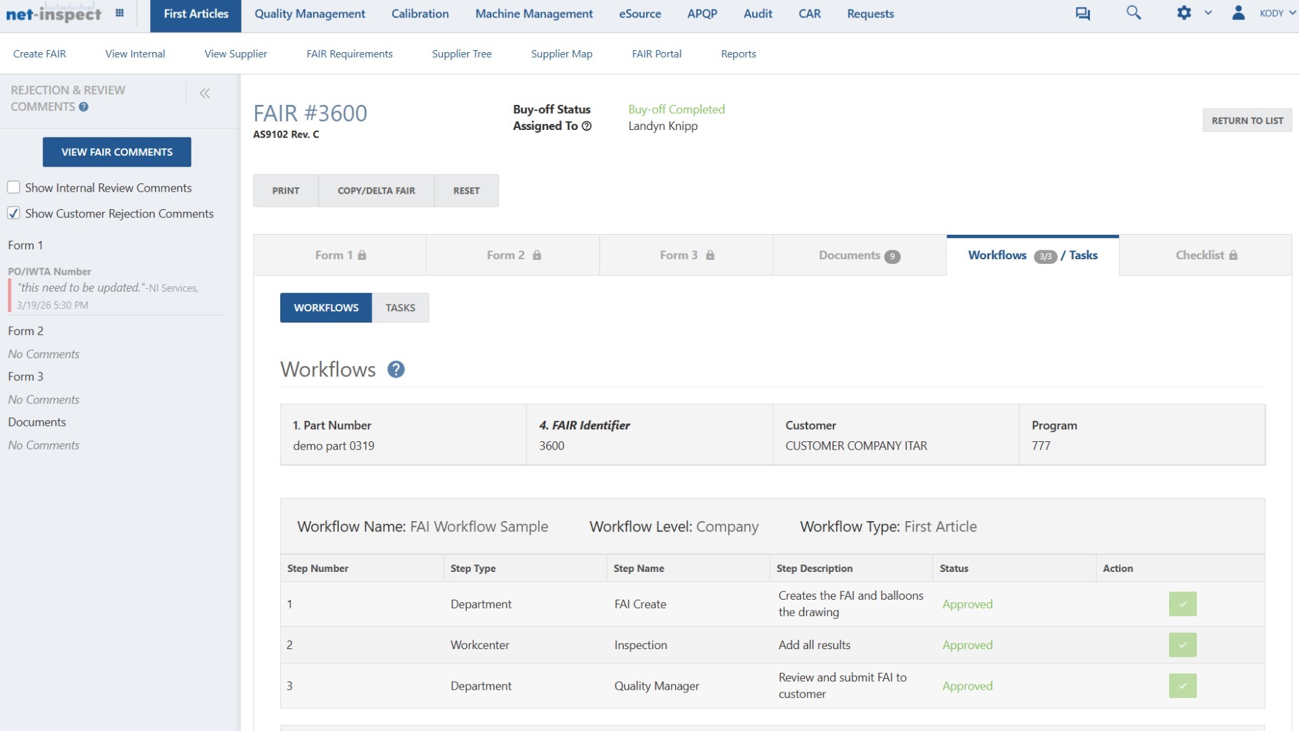Open the KODY account dropdown
Screen dimensions: 1299x731
pyautogui.click(x=1275, y=13)
